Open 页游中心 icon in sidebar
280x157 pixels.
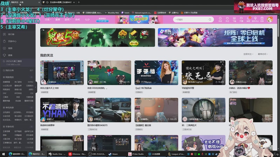pyautogui.click(x=5, y=41)
